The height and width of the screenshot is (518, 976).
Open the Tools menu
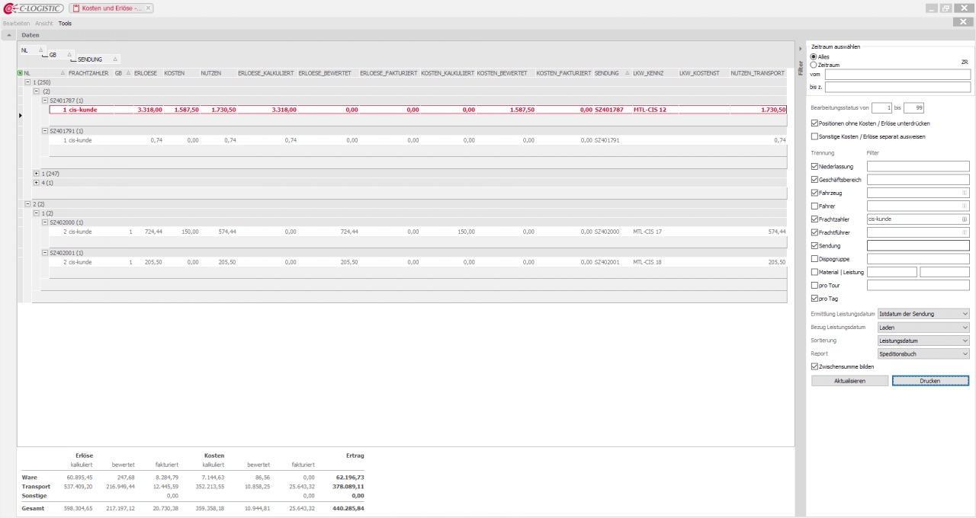point(65,24)
